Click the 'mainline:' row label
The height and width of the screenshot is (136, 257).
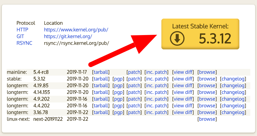click(17, 72)
